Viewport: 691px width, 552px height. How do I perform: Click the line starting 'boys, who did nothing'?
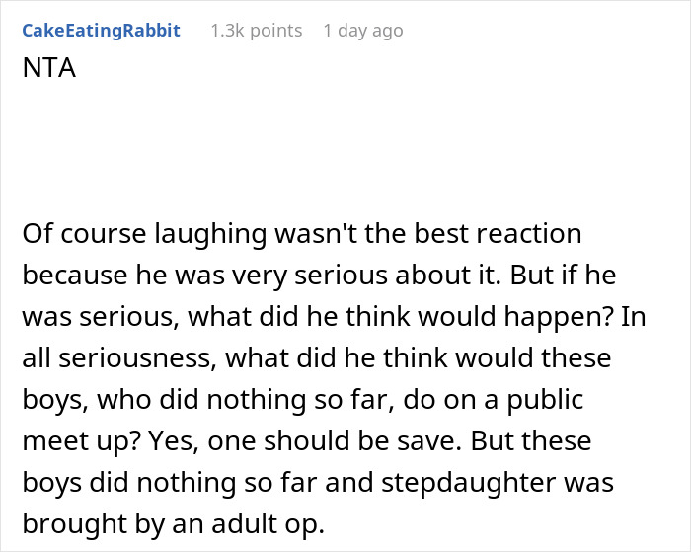[x=303, y=400]
